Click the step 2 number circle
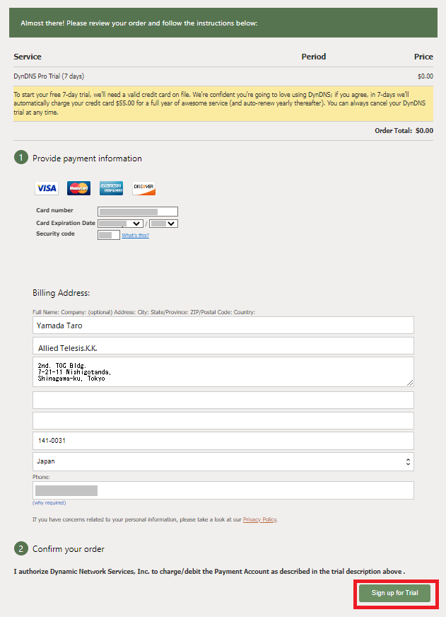The image size is (446, 617). (21, 548)
